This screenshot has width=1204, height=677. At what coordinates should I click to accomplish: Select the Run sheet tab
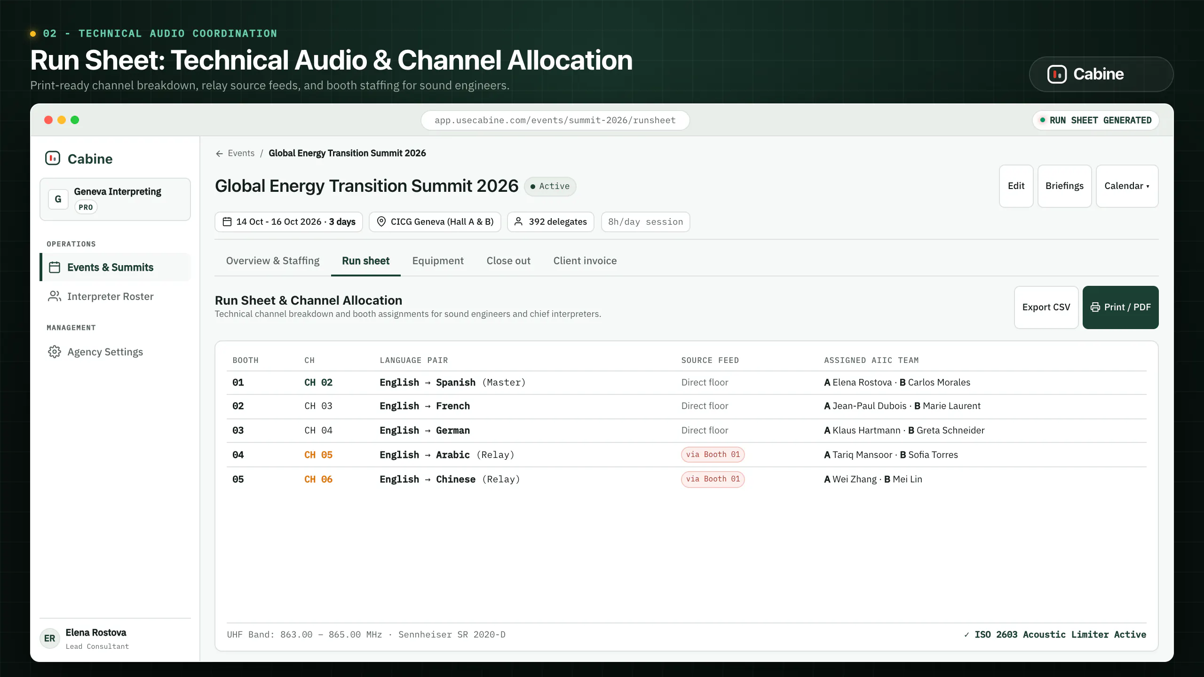(x=365, y=261)
